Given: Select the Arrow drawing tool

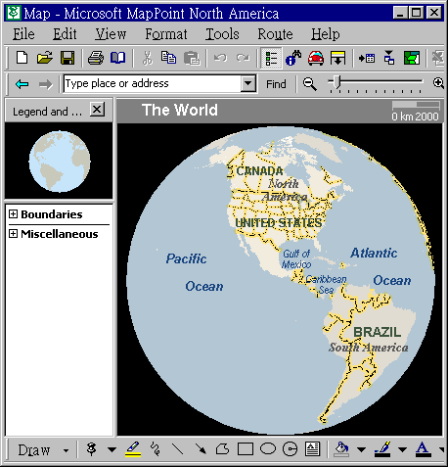Looking at the screenshot, I should (x=201, y=449).
